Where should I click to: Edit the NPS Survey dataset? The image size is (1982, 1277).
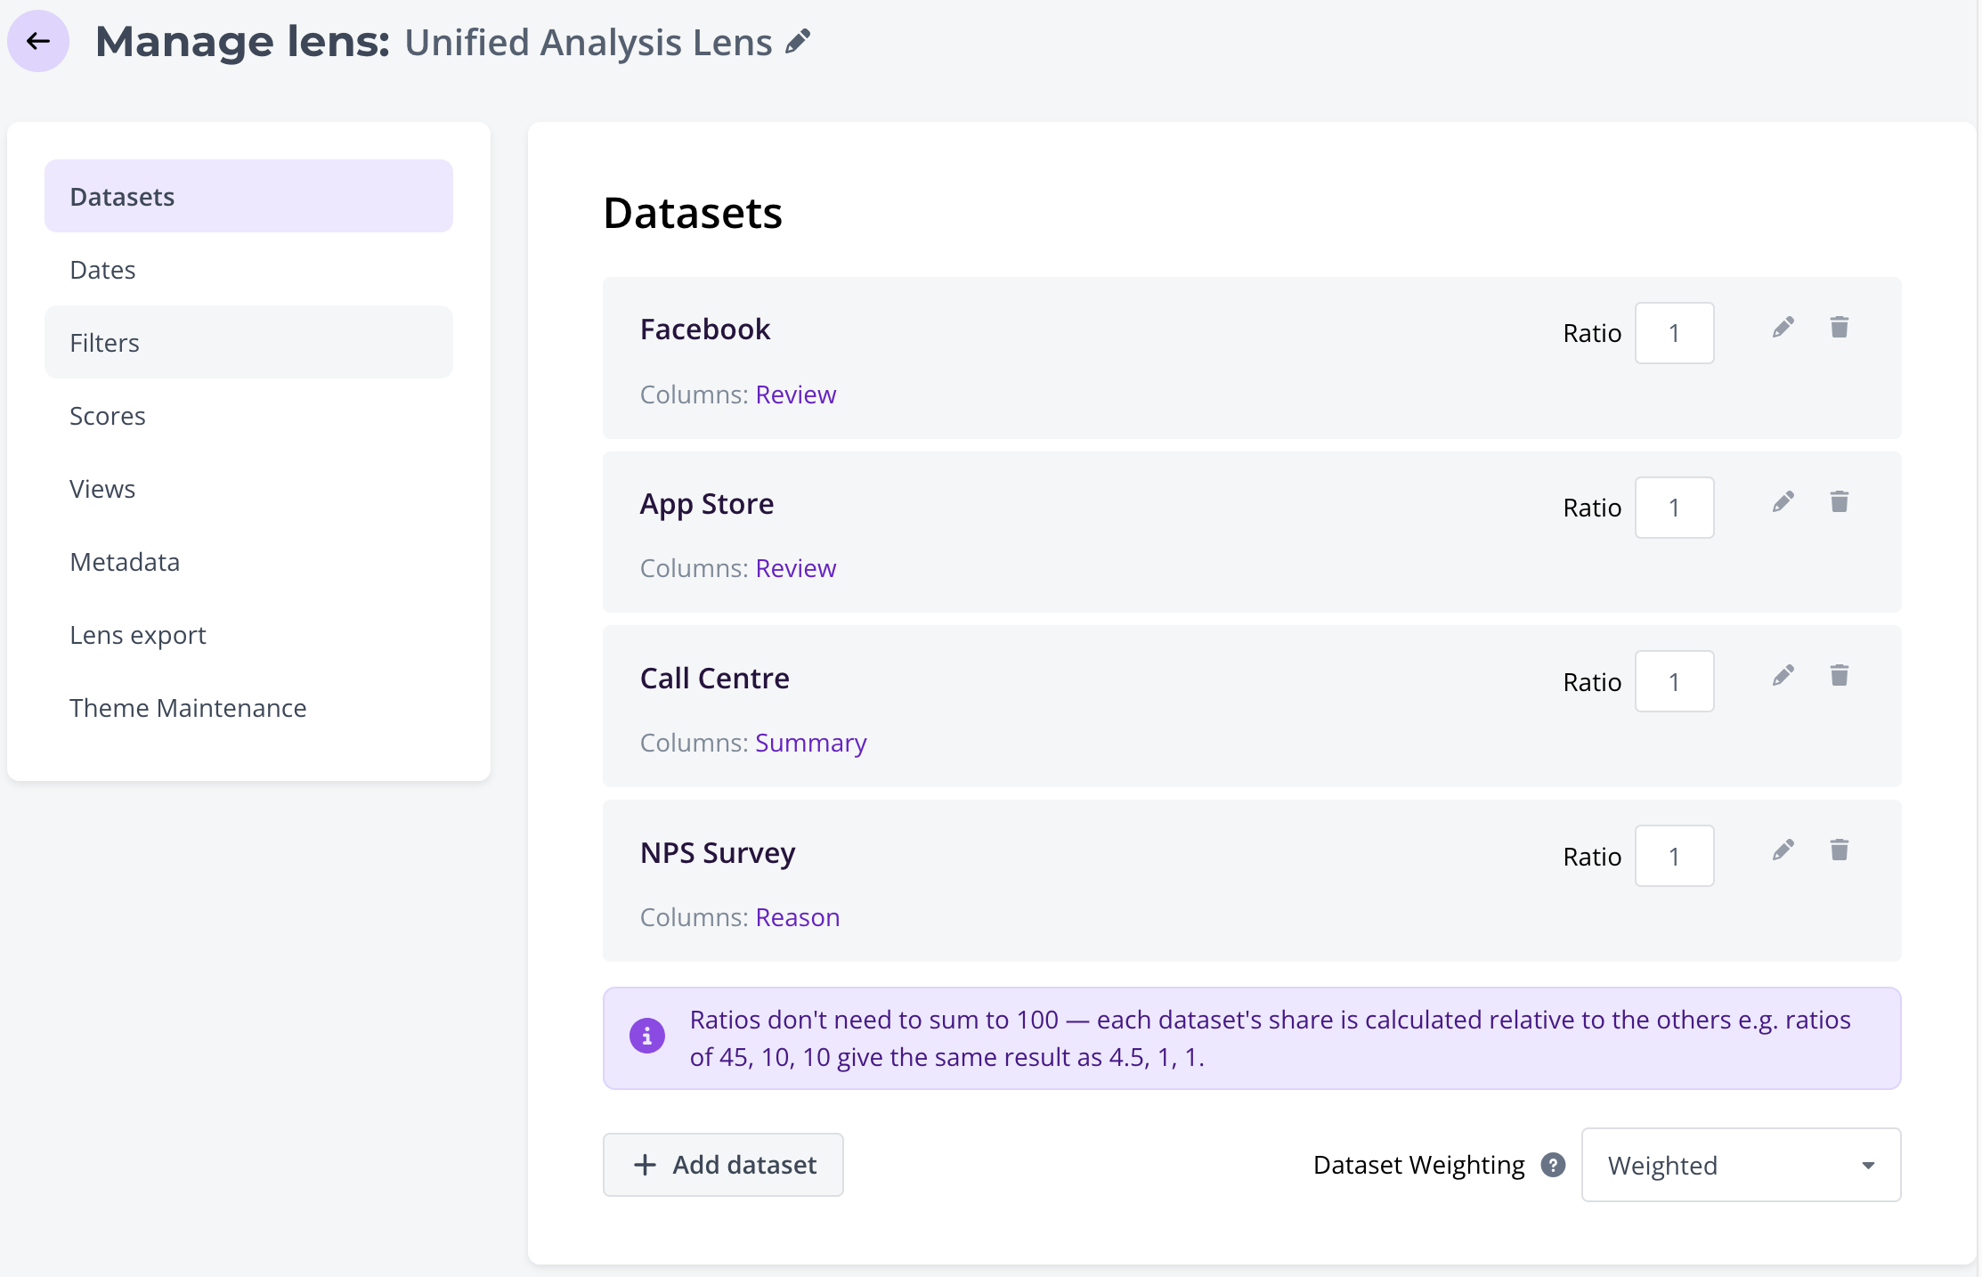coord(1783,850)
